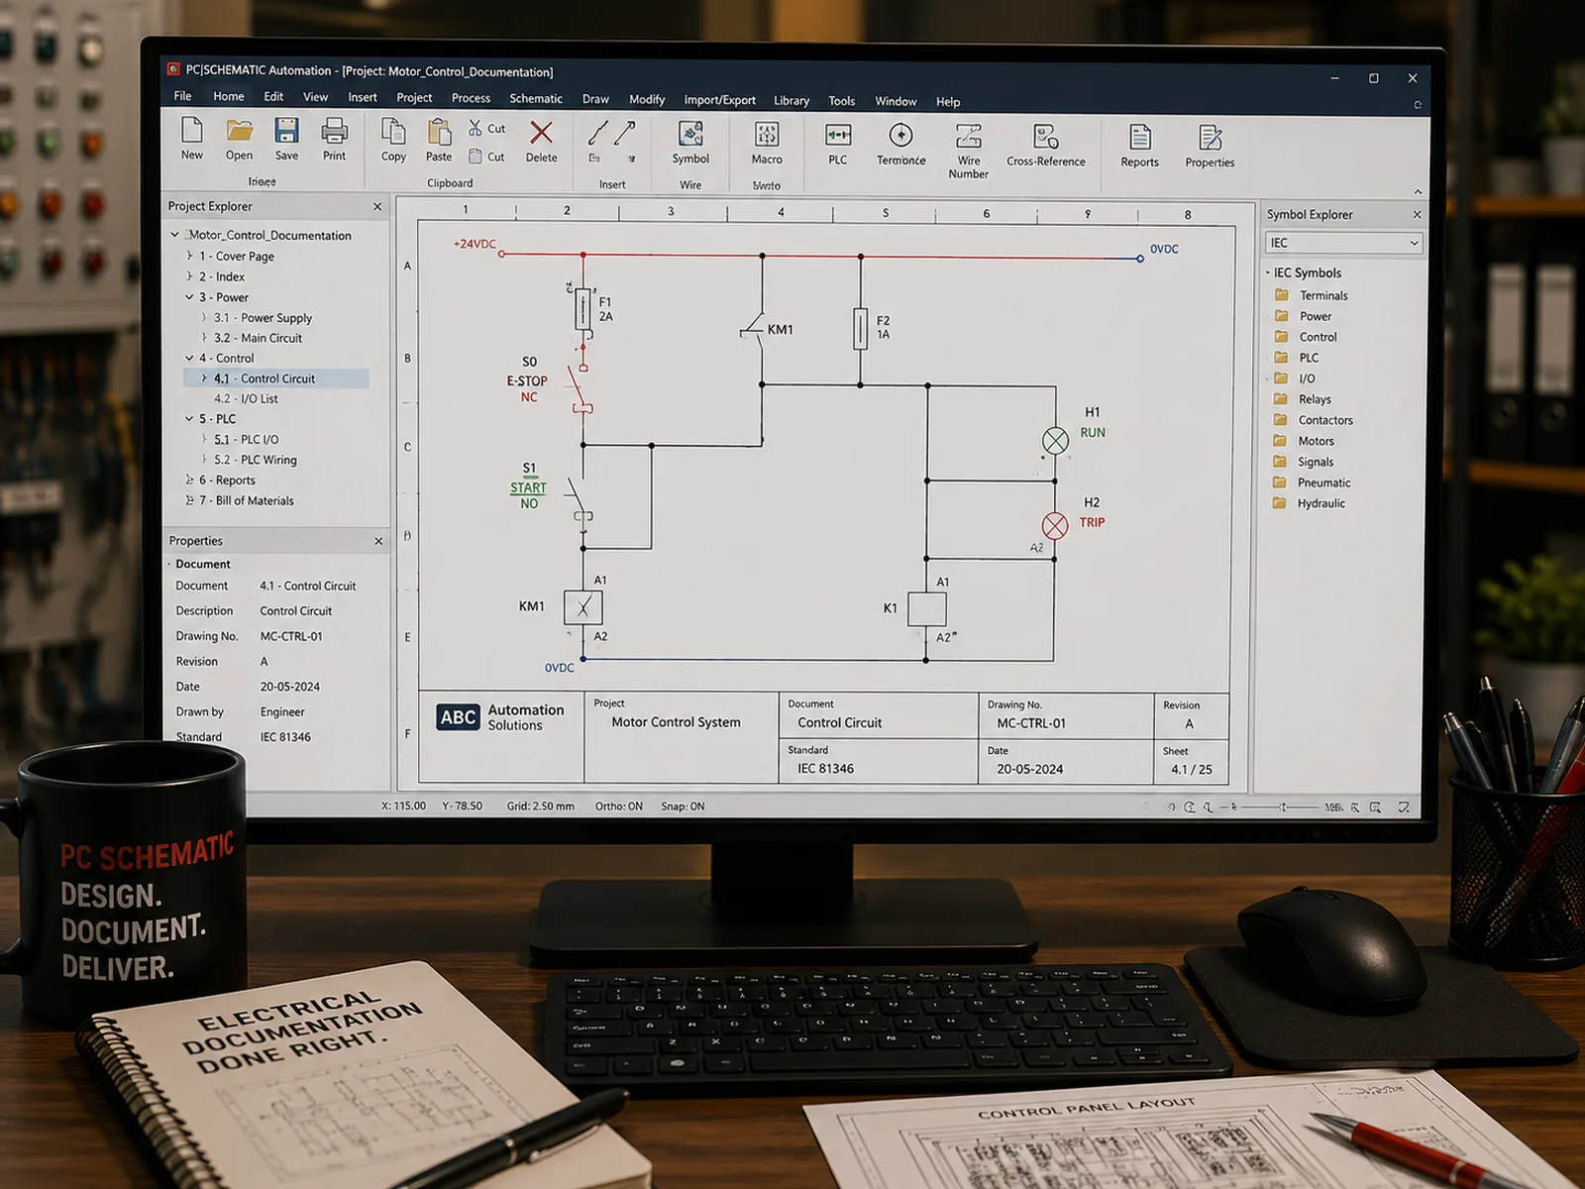Viewport: 1585px width, 1189px height.
Task: Open the Pneumatic symbol folder
Action: click(x=1313, y=483)
